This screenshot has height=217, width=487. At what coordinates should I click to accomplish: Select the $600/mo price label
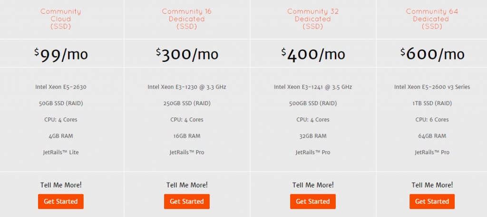[x=432, y=54]
